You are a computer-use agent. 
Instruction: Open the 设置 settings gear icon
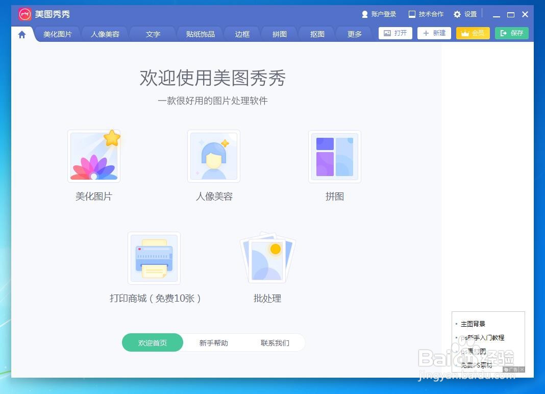coord(457,14)
